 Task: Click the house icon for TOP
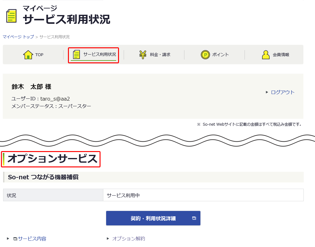[x=28, y=55]
